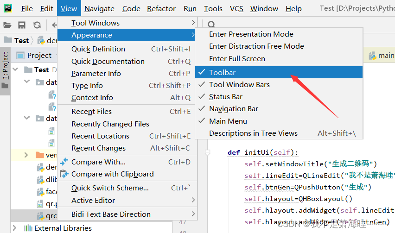The image size is (395, 233).
Task: Open the Code menu
Action: pos(131,8)
